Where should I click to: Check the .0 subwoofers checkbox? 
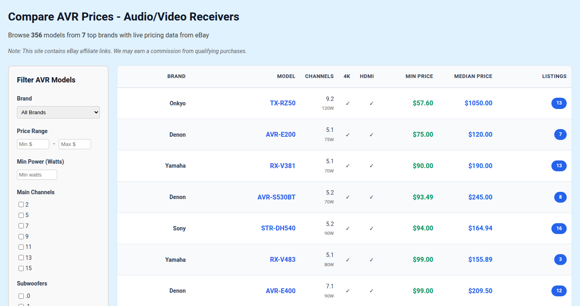21,296
